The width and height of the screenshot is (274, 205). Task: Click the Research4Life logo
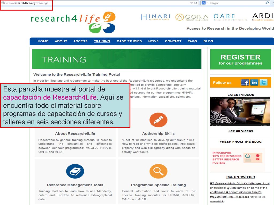73,22
